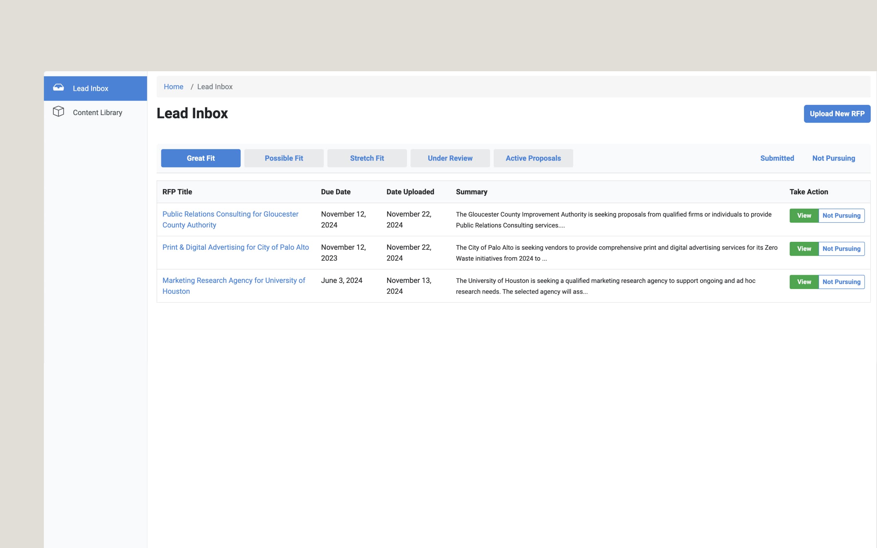This screenshot has width=877, height=548.
Task: Open the Active Proposals tab
Action: pyautogui.click(x=533, y=158)
